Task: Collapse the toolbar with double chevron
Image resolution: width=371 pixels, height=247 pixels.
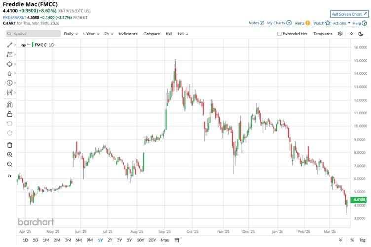Action: point(10,176)
